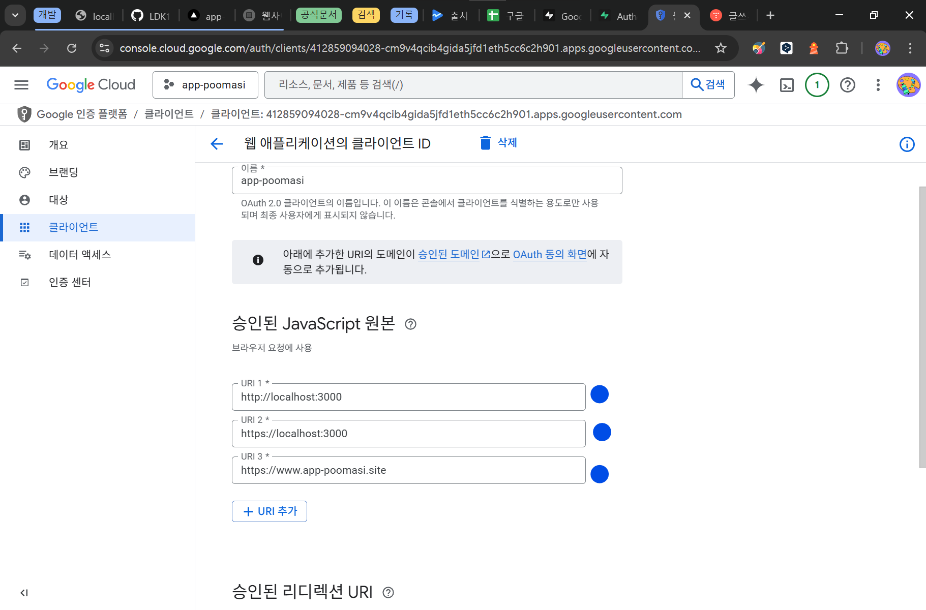Click the 검색 search button

click(708, 85)
